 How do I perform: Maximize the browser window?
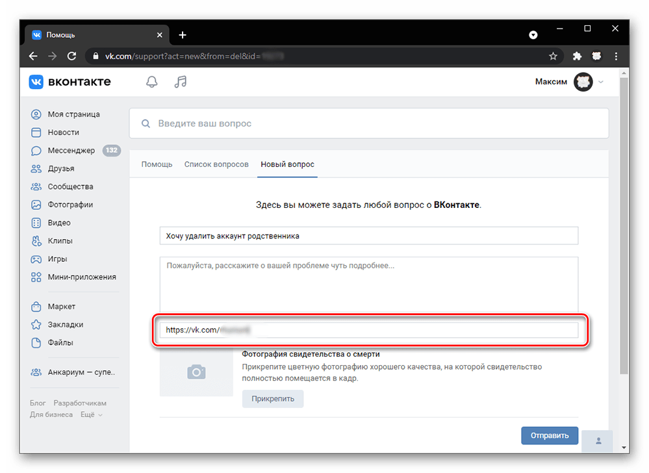click(587, 29)
